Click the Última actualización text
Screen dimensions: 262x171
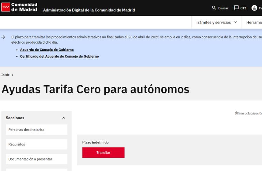click(248, 113)
